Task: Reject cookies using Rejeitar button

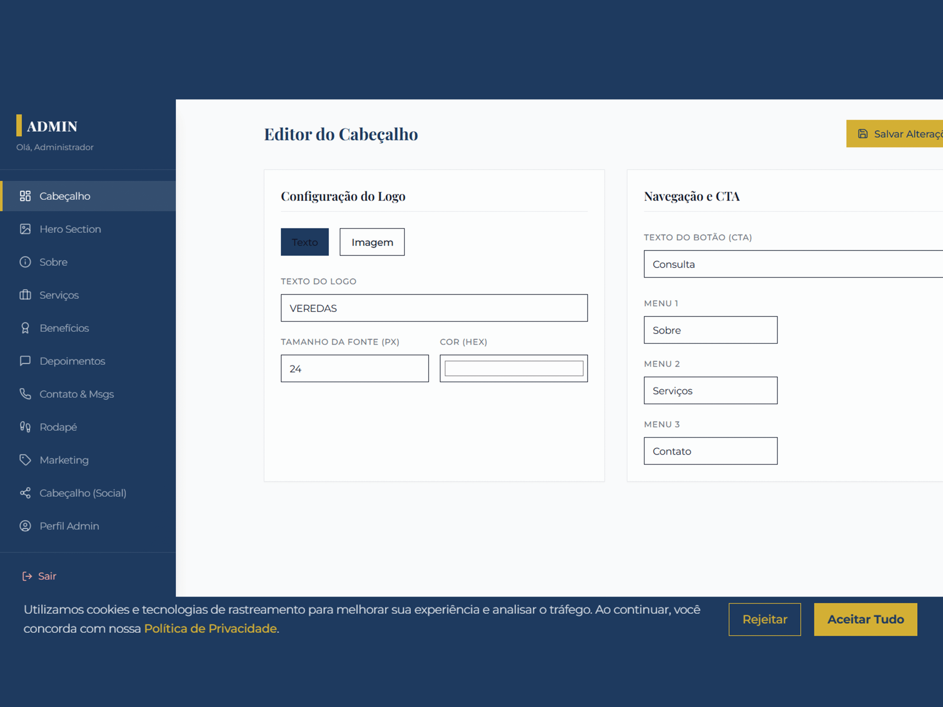Action: (764, 619)
